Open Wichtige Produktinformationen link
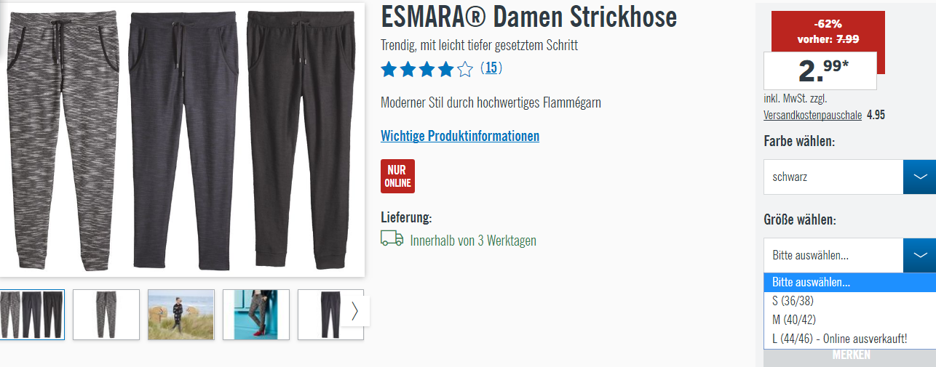This screenshot has height=367, width=936. coord(460,136)
